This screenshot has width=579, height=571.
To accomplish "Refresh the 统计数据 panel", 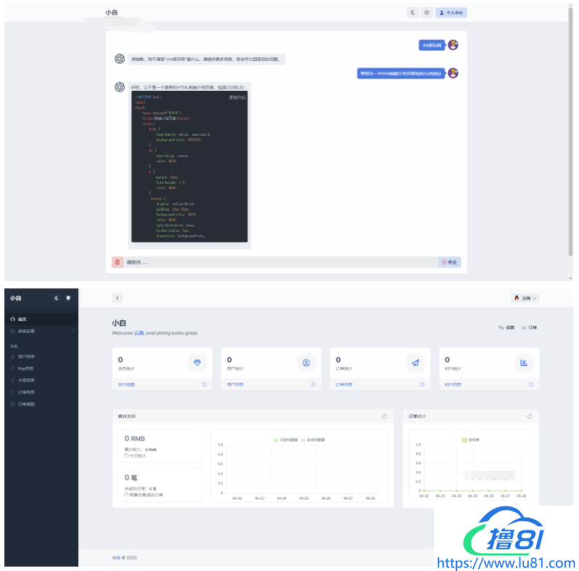I will pyautogui.click(x=384, y=416).
